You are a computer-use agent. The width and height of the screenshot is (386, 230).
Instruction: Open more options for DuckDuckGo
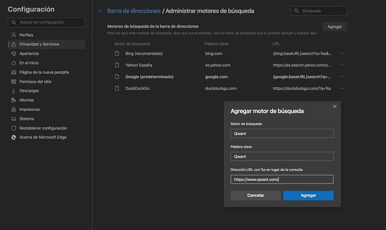pyautogui.click(x=342, y=88)
